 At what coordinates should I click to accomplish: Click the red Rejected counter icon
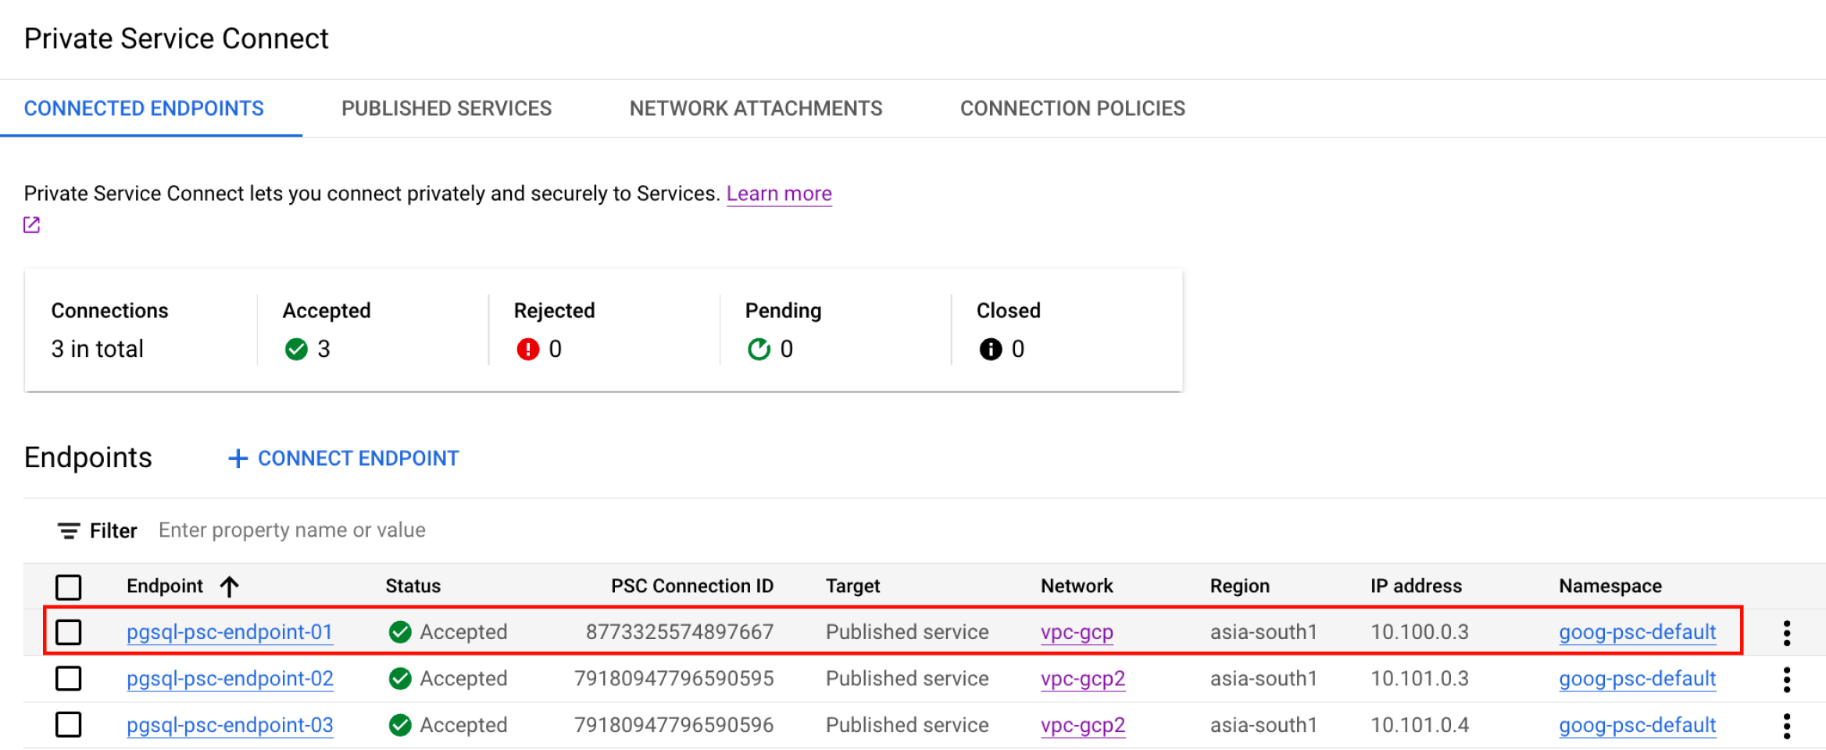pyautogui.click(x=529, y=349)
